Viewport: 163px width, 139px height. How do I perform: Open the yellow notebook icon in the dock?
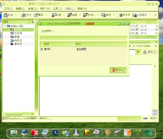pyautogui.click(x=87, y=133)
